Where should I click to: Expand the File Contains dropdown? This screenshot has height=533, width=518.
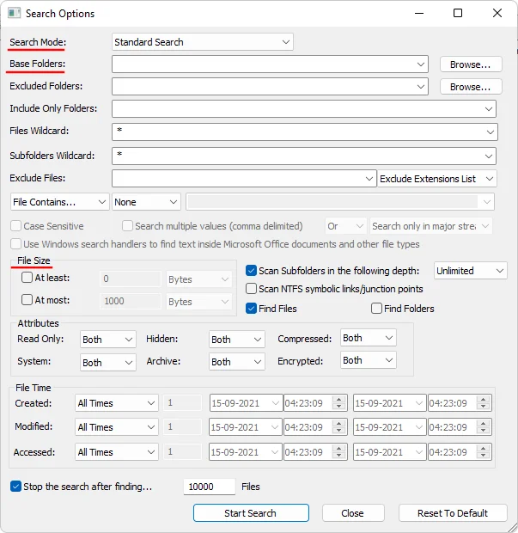59,201
